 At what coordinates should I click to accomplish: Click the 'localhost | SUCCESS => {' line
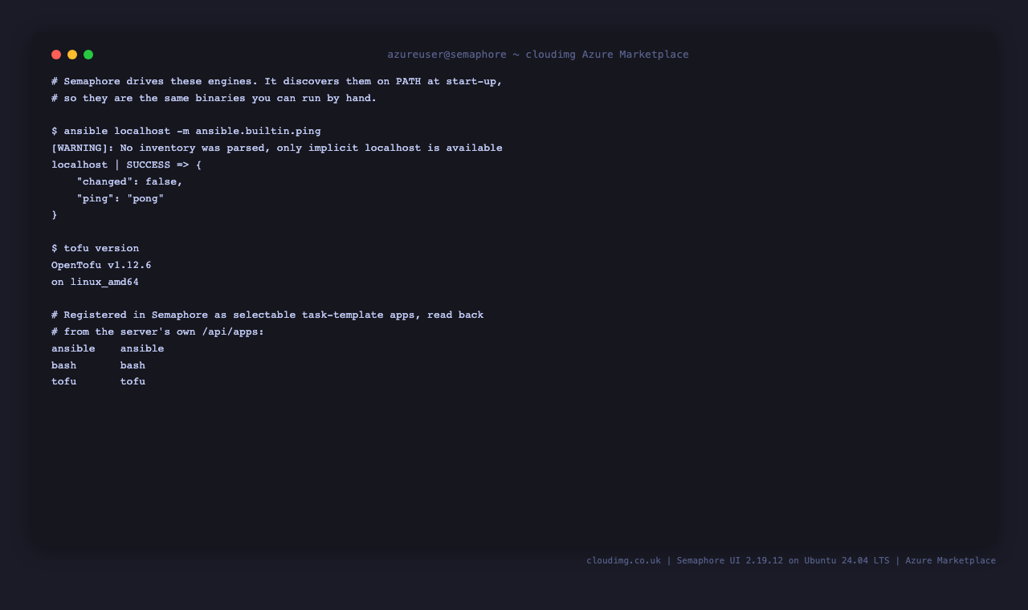[127, 165]
